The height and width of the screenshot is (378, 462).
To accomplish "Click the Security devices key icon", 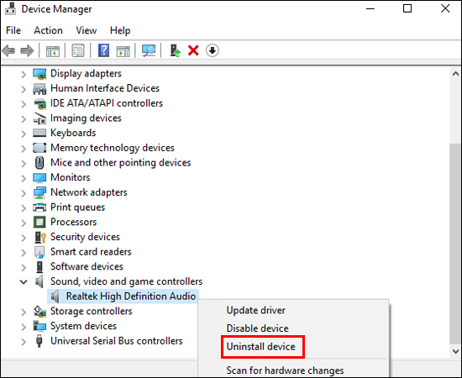I will click(x=40, y=237).
